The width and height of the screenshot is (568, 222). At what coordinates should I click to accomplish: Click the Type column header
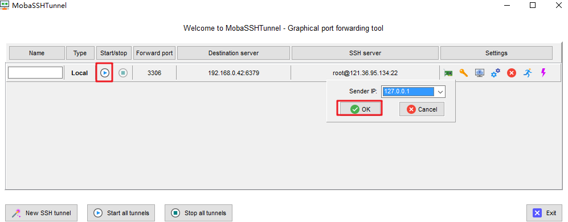pos(80,53)
